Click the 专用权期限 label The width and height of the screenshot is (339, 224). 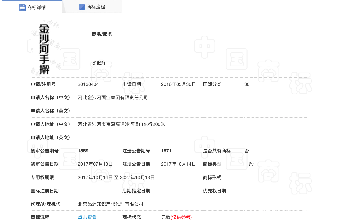pyautogui.click(x=42, y=178)
